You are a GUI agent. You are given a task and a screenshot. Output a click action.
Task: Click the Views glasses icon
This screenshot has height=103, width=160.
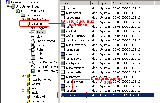point(33,37)
